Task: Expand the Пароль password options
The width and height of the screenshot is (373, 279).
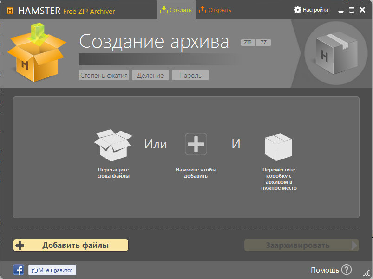Action: (190, 76)
